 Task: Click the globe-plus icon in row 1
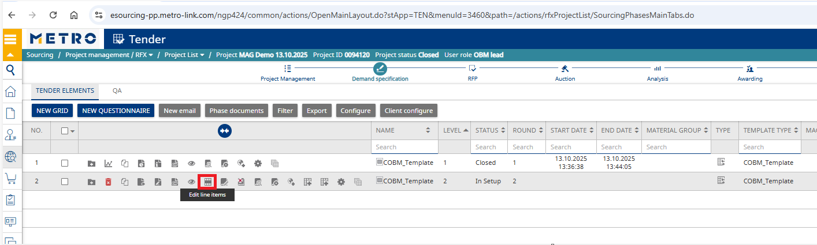point(241,163)
